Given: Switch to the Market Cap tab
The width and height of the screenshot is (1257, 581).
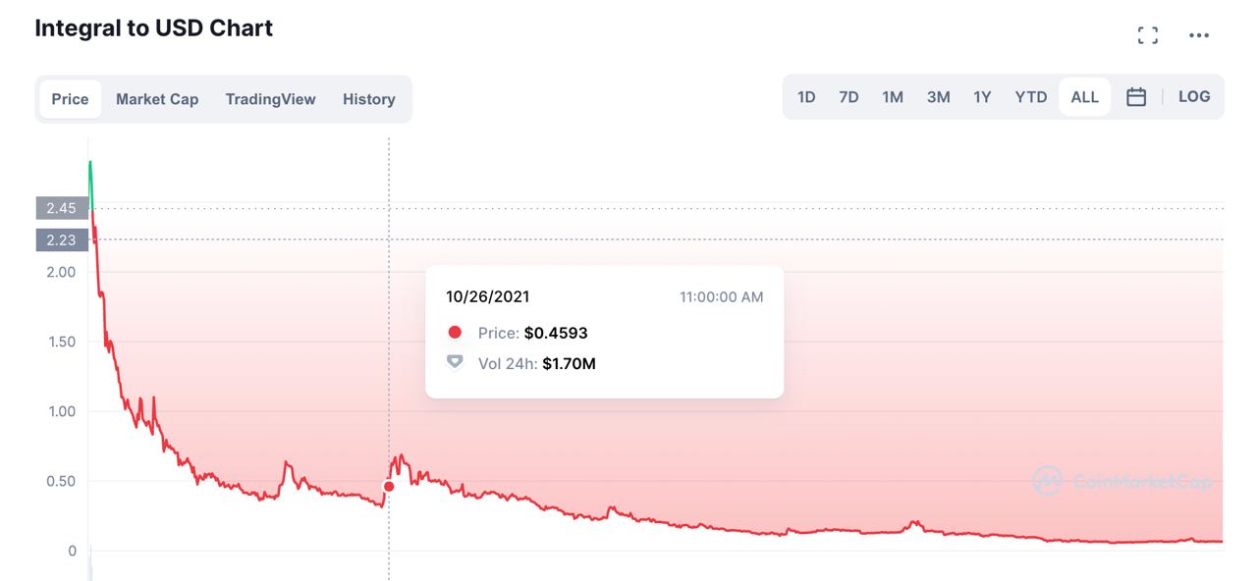Looking at the screenshot, I should [157, 99].
